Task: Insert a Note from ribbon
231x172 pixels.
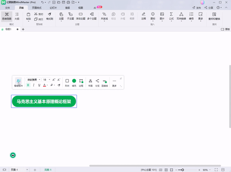Action: click(144, 16)
